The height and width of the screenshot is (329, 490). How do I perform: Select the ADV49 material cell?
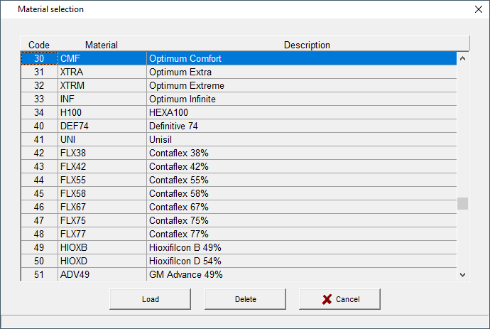pos(102,274)
